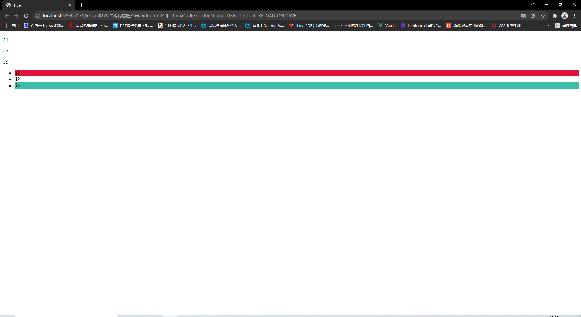Viewport: 581px width, 317px height.
Task: Open the 百度一下 bookmark
Action: click(44, 25)
